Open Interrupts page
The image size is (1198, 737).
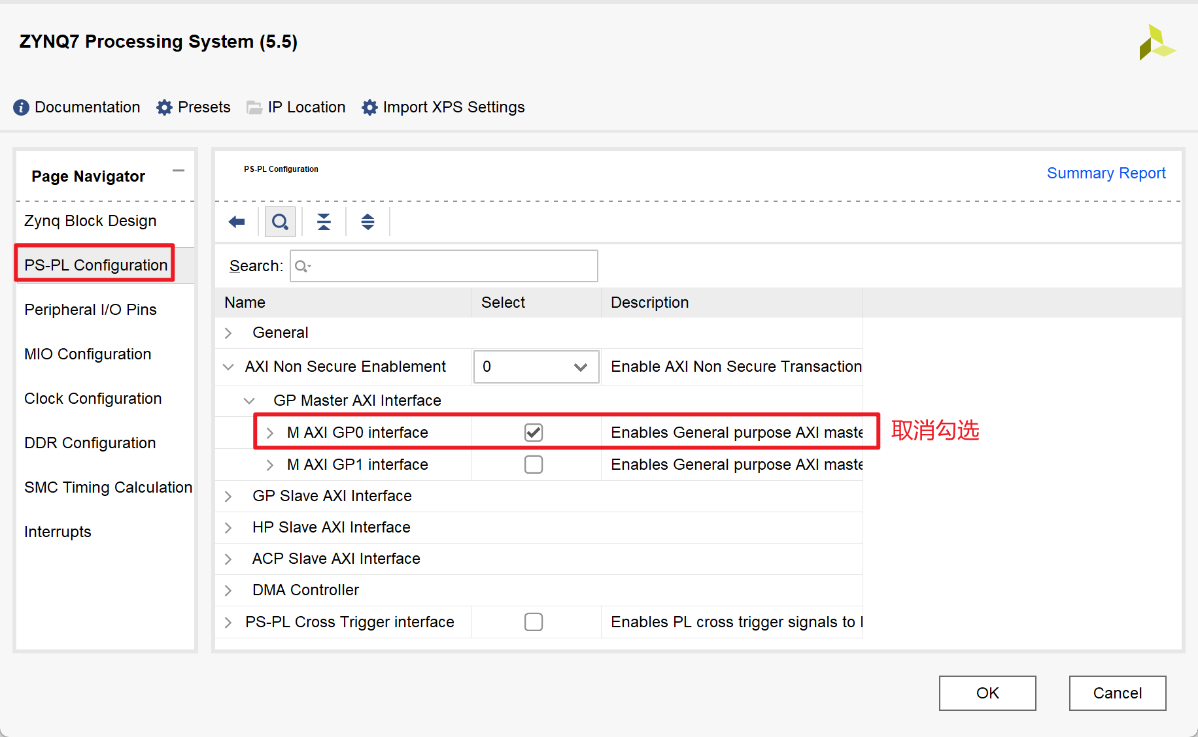coord(58,532)
